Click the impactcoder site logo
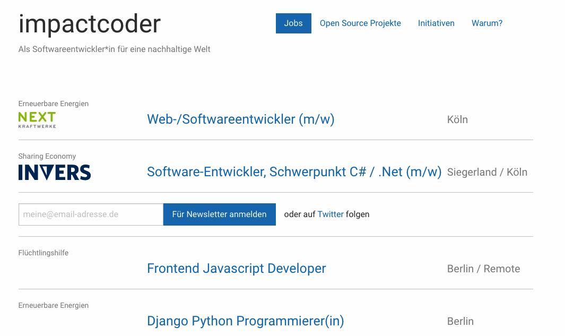The width and height of the screenshot is (565, 336). pyautogui.click(x=89, y=23)
